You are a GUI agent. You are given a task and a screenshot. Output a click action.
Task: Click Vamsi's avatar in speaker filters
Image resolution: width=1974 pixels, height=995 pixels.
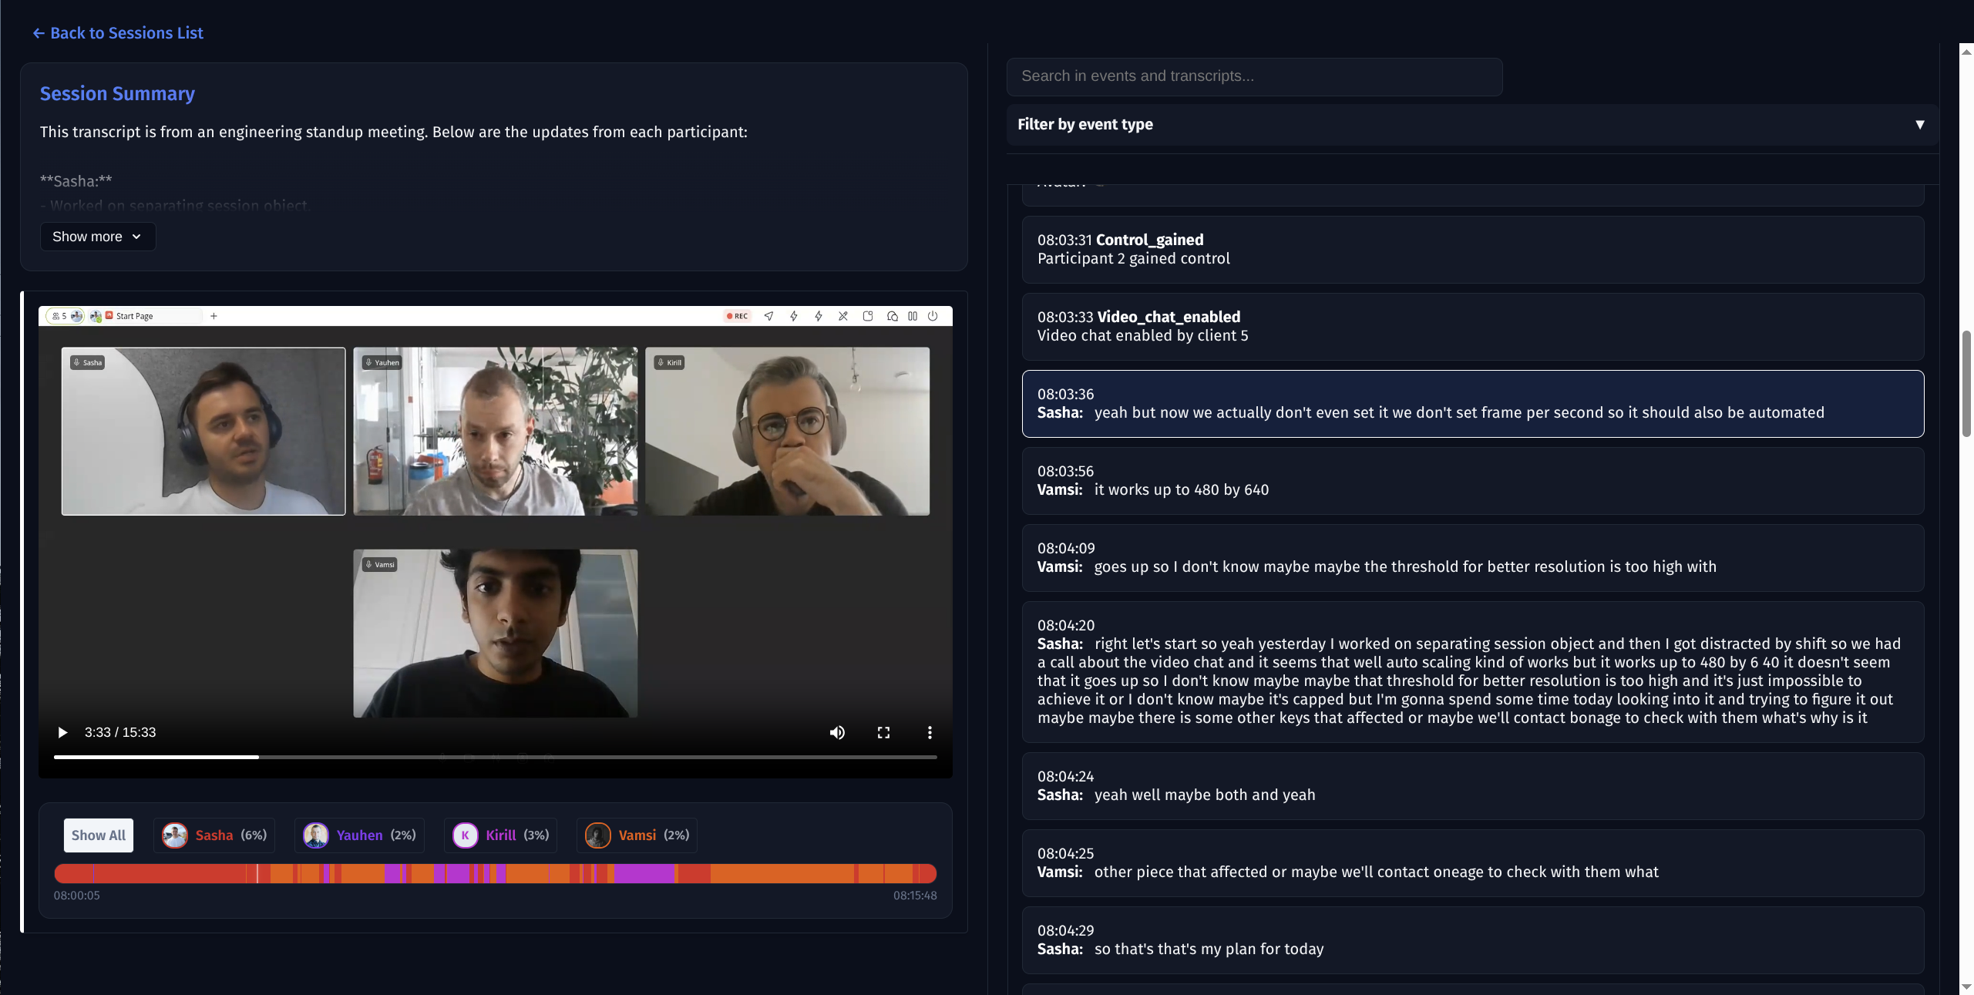coord(598,835)
